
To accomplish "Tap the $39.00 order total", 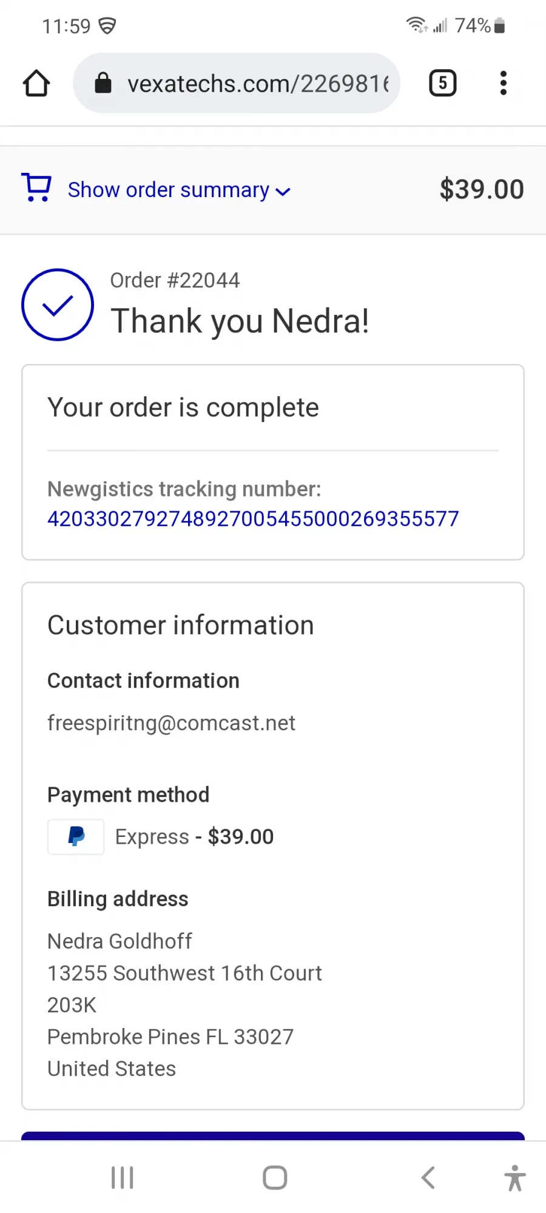I will click(482, 189).
